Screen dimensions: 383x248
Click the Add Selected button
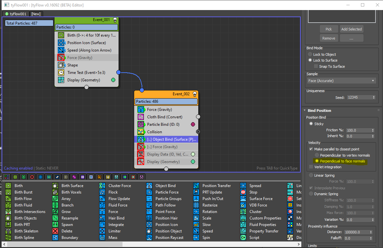352,29
